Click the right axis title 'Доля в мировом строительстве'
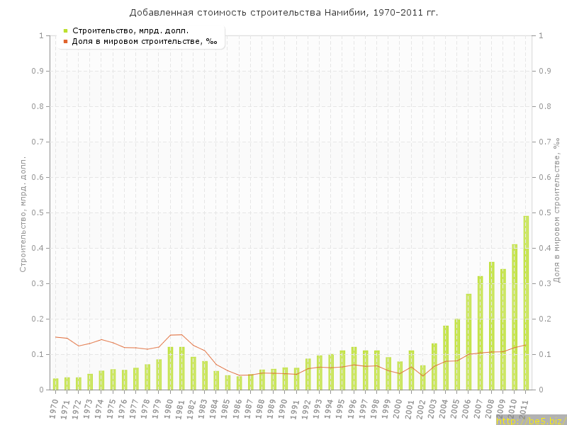Viewport: 567px width, 425px height. [556, 210]
